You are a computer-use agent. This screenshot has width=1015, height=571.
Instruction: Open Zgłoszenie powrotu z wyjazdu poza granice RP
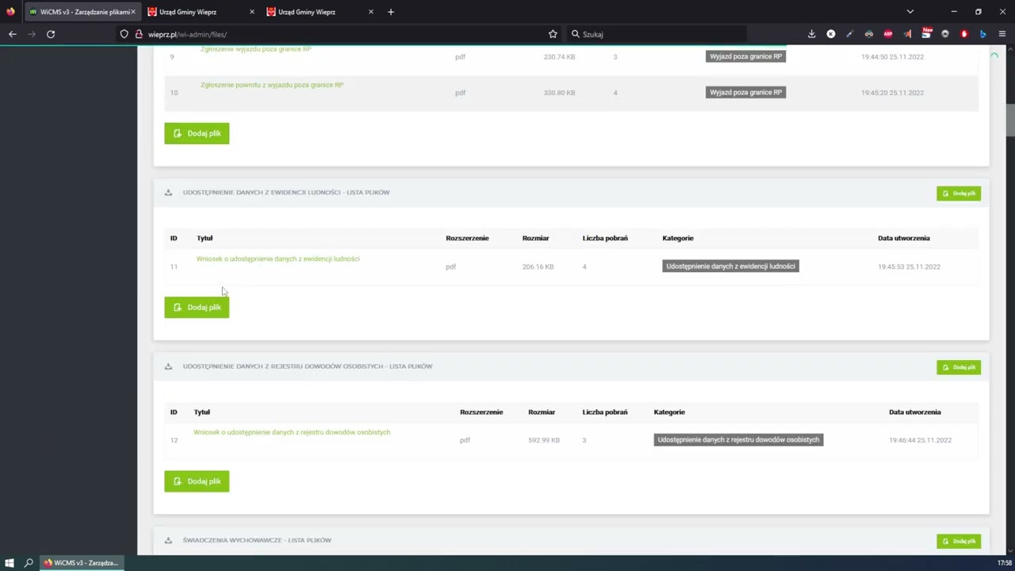pyautogui.click(x=272, y=85)
